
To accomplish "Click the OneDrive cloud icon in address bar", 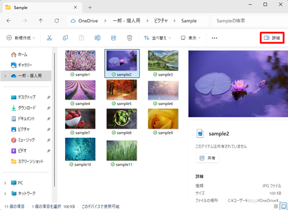I will pos(73,21).
